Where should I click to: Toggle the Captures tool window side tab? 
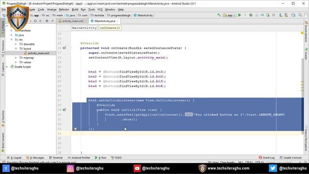3,69
